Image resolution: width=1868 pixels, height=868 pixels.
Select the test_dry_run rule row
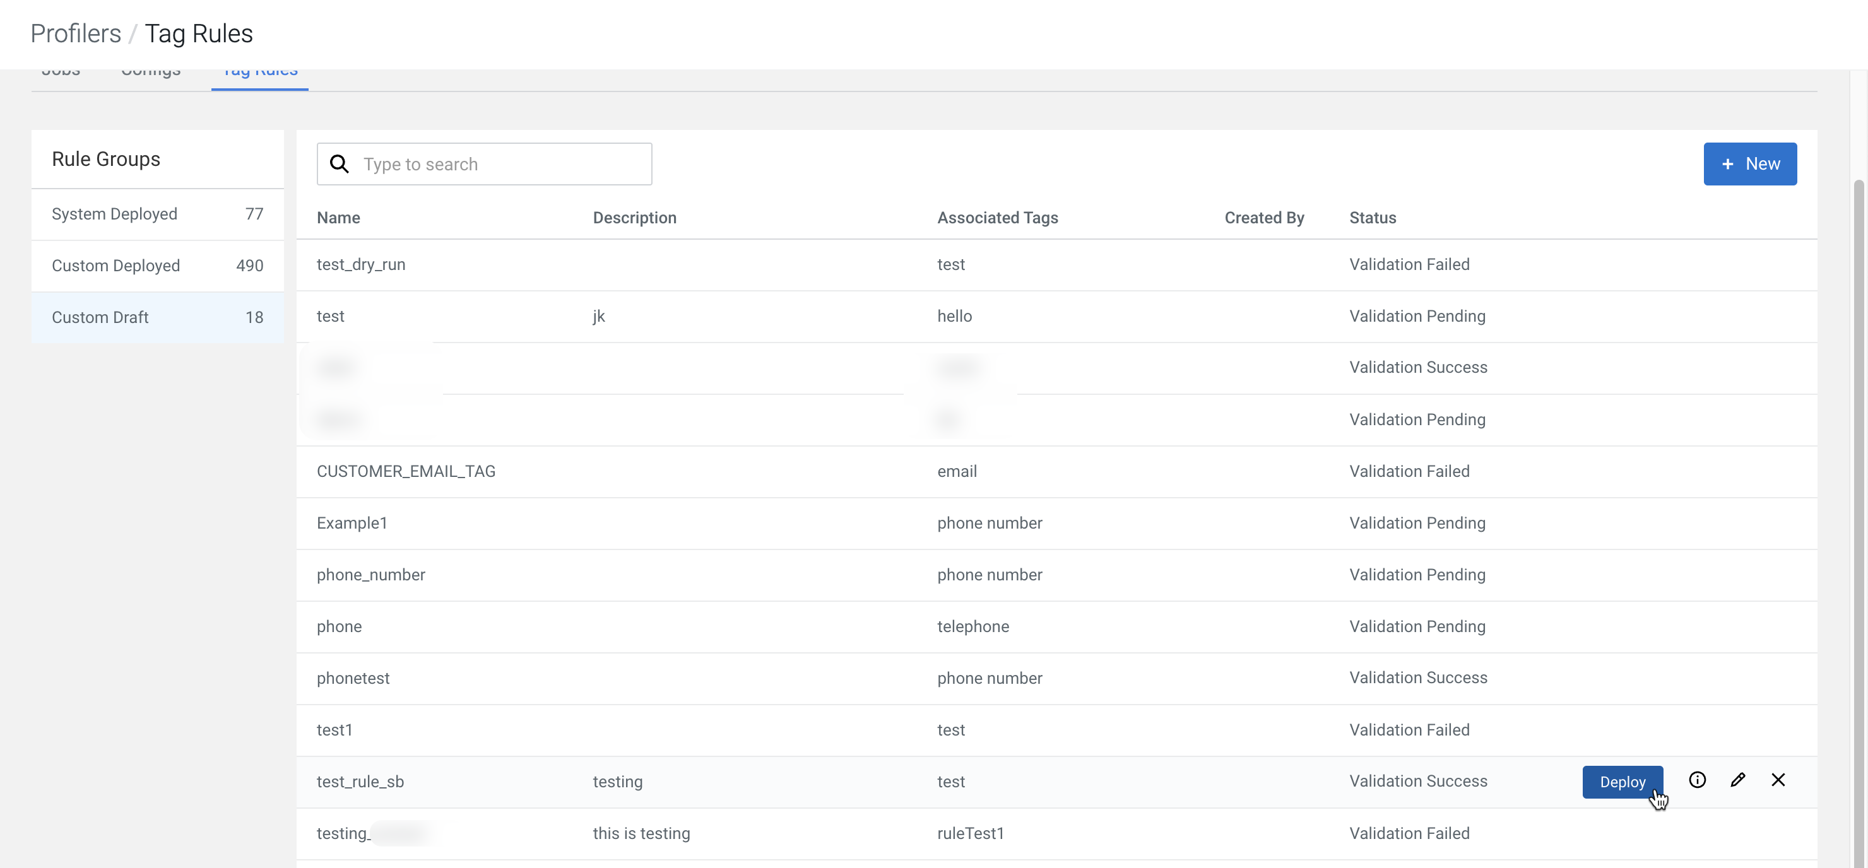click(x=361, y=265)
